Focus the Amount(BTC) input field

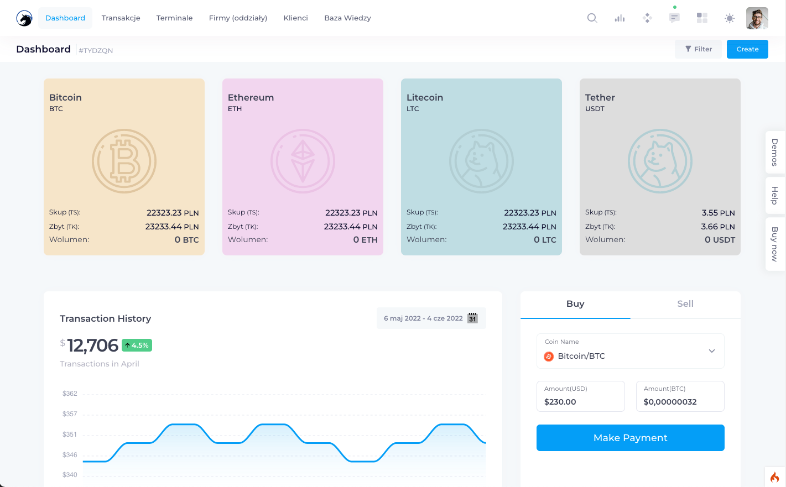[x=680, y=396]
